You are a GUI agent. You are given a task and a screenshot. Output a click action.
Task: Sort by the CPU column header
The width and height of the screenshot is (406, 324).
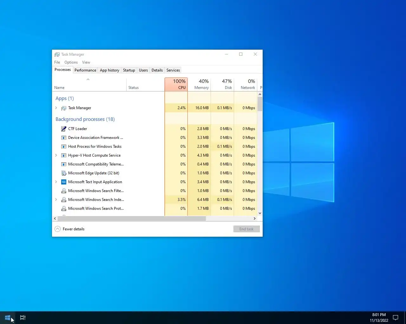pyautogui.click(x=176, y=84)
